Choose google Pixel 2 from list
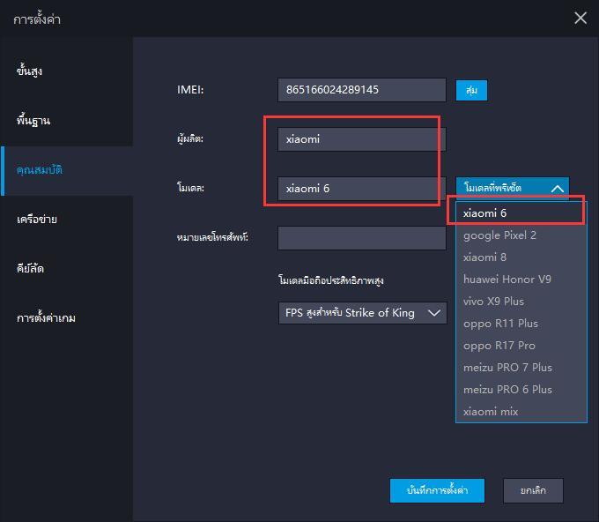This screenshot has width=599, height=522. 521,235
